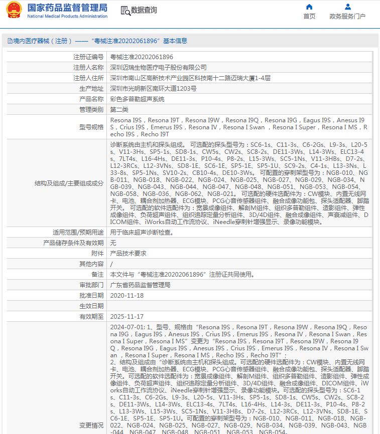Select the 有效期至 label cell
The height and width of the screenshot is (434, 380).
[x=57, y=317]
